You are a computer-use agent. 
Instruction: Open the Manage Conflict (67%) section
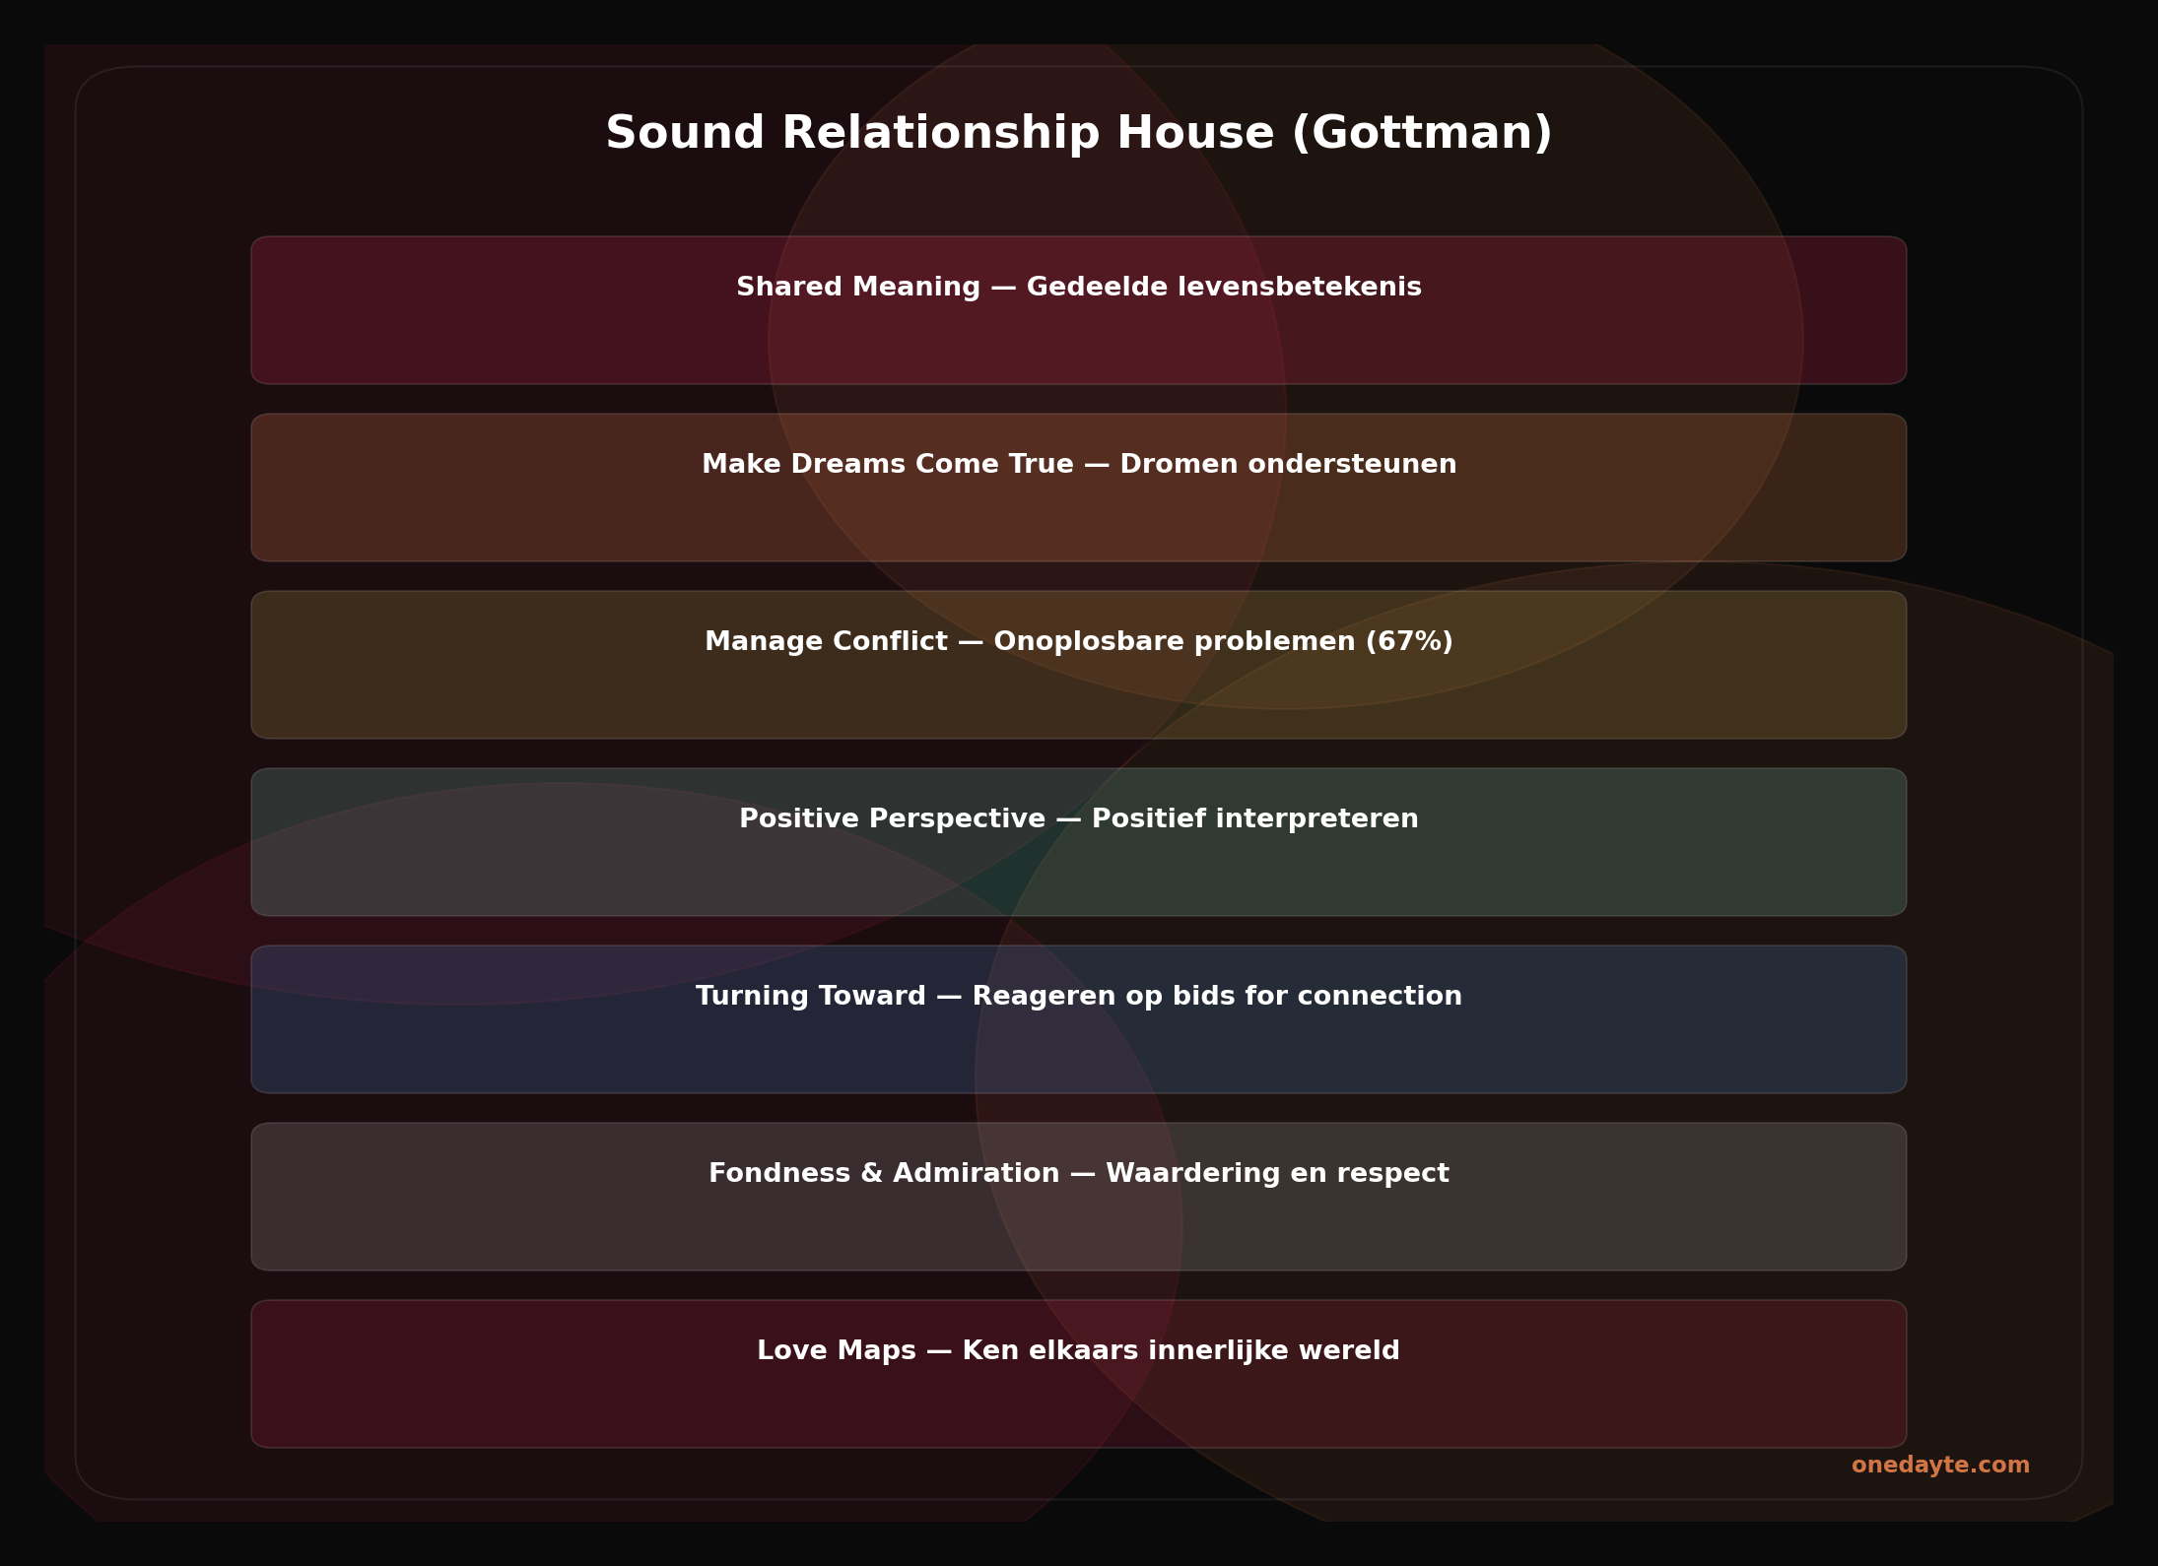(1079, 665)
